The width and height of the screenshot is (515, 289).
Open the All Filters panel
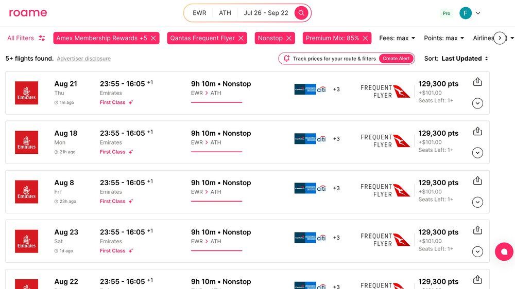[x=26, y=38]
